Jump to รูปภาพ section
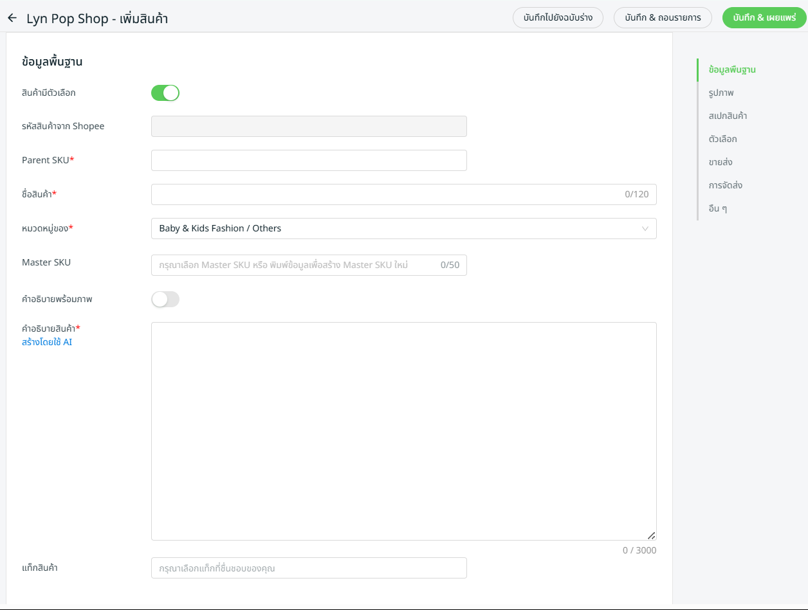 (x=721, y=93)
